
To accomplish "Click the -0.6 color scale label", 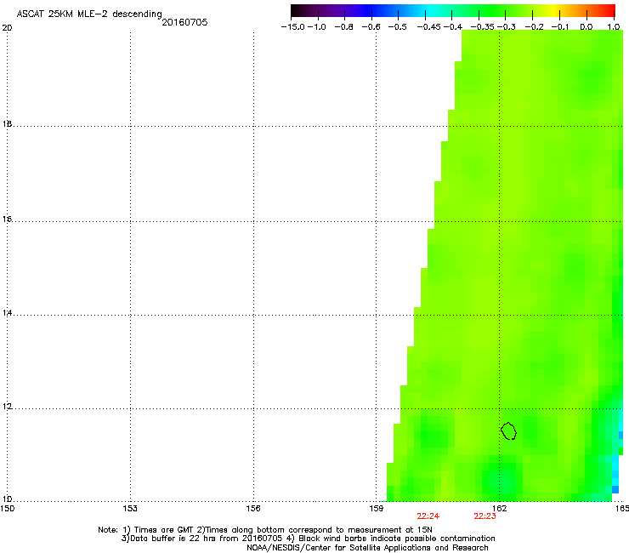I will coord(371,27).
